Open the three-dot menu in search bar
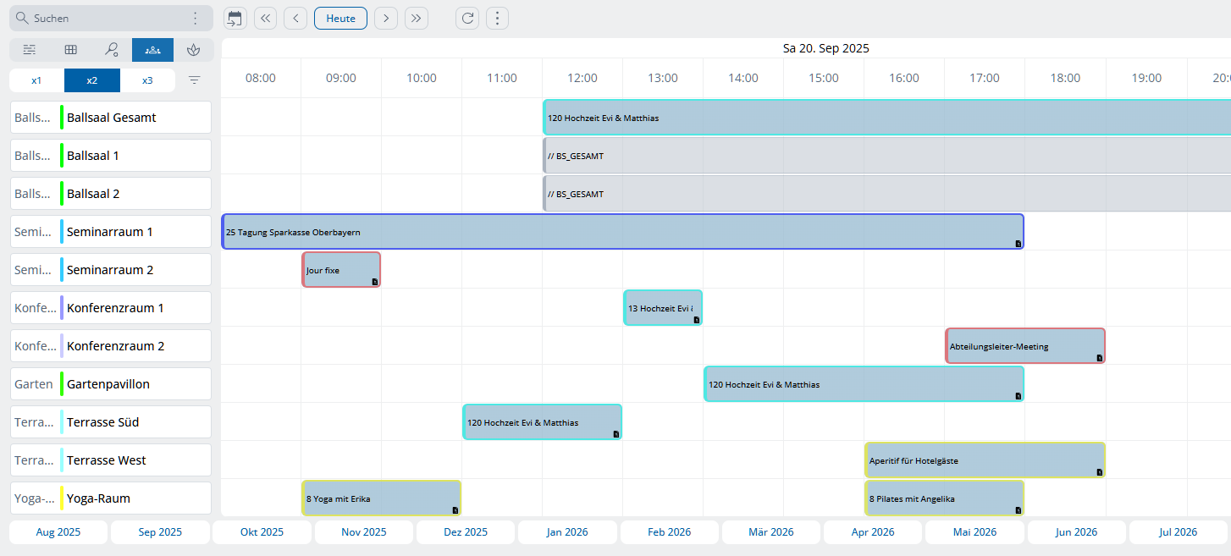Viewport: 1231px width, 556px height. (196, 18)
